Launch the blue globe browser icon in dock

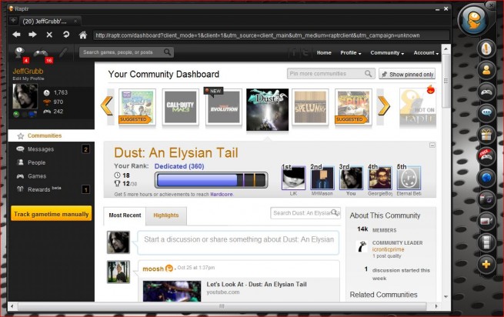[486, 178]
